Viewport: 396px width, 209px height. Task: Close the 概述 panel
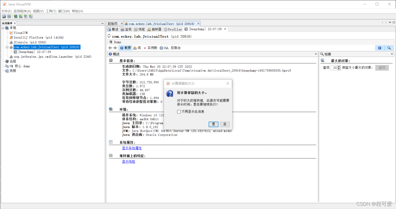pyautogui.click(x=316, y=54)
